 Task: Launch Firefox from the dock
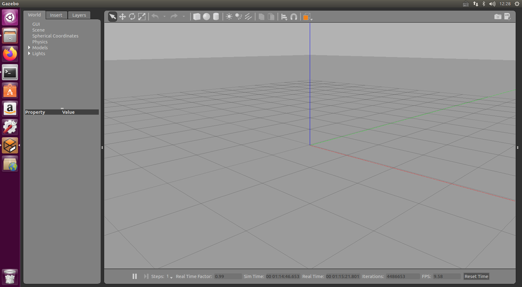click(x=10, y=54)
